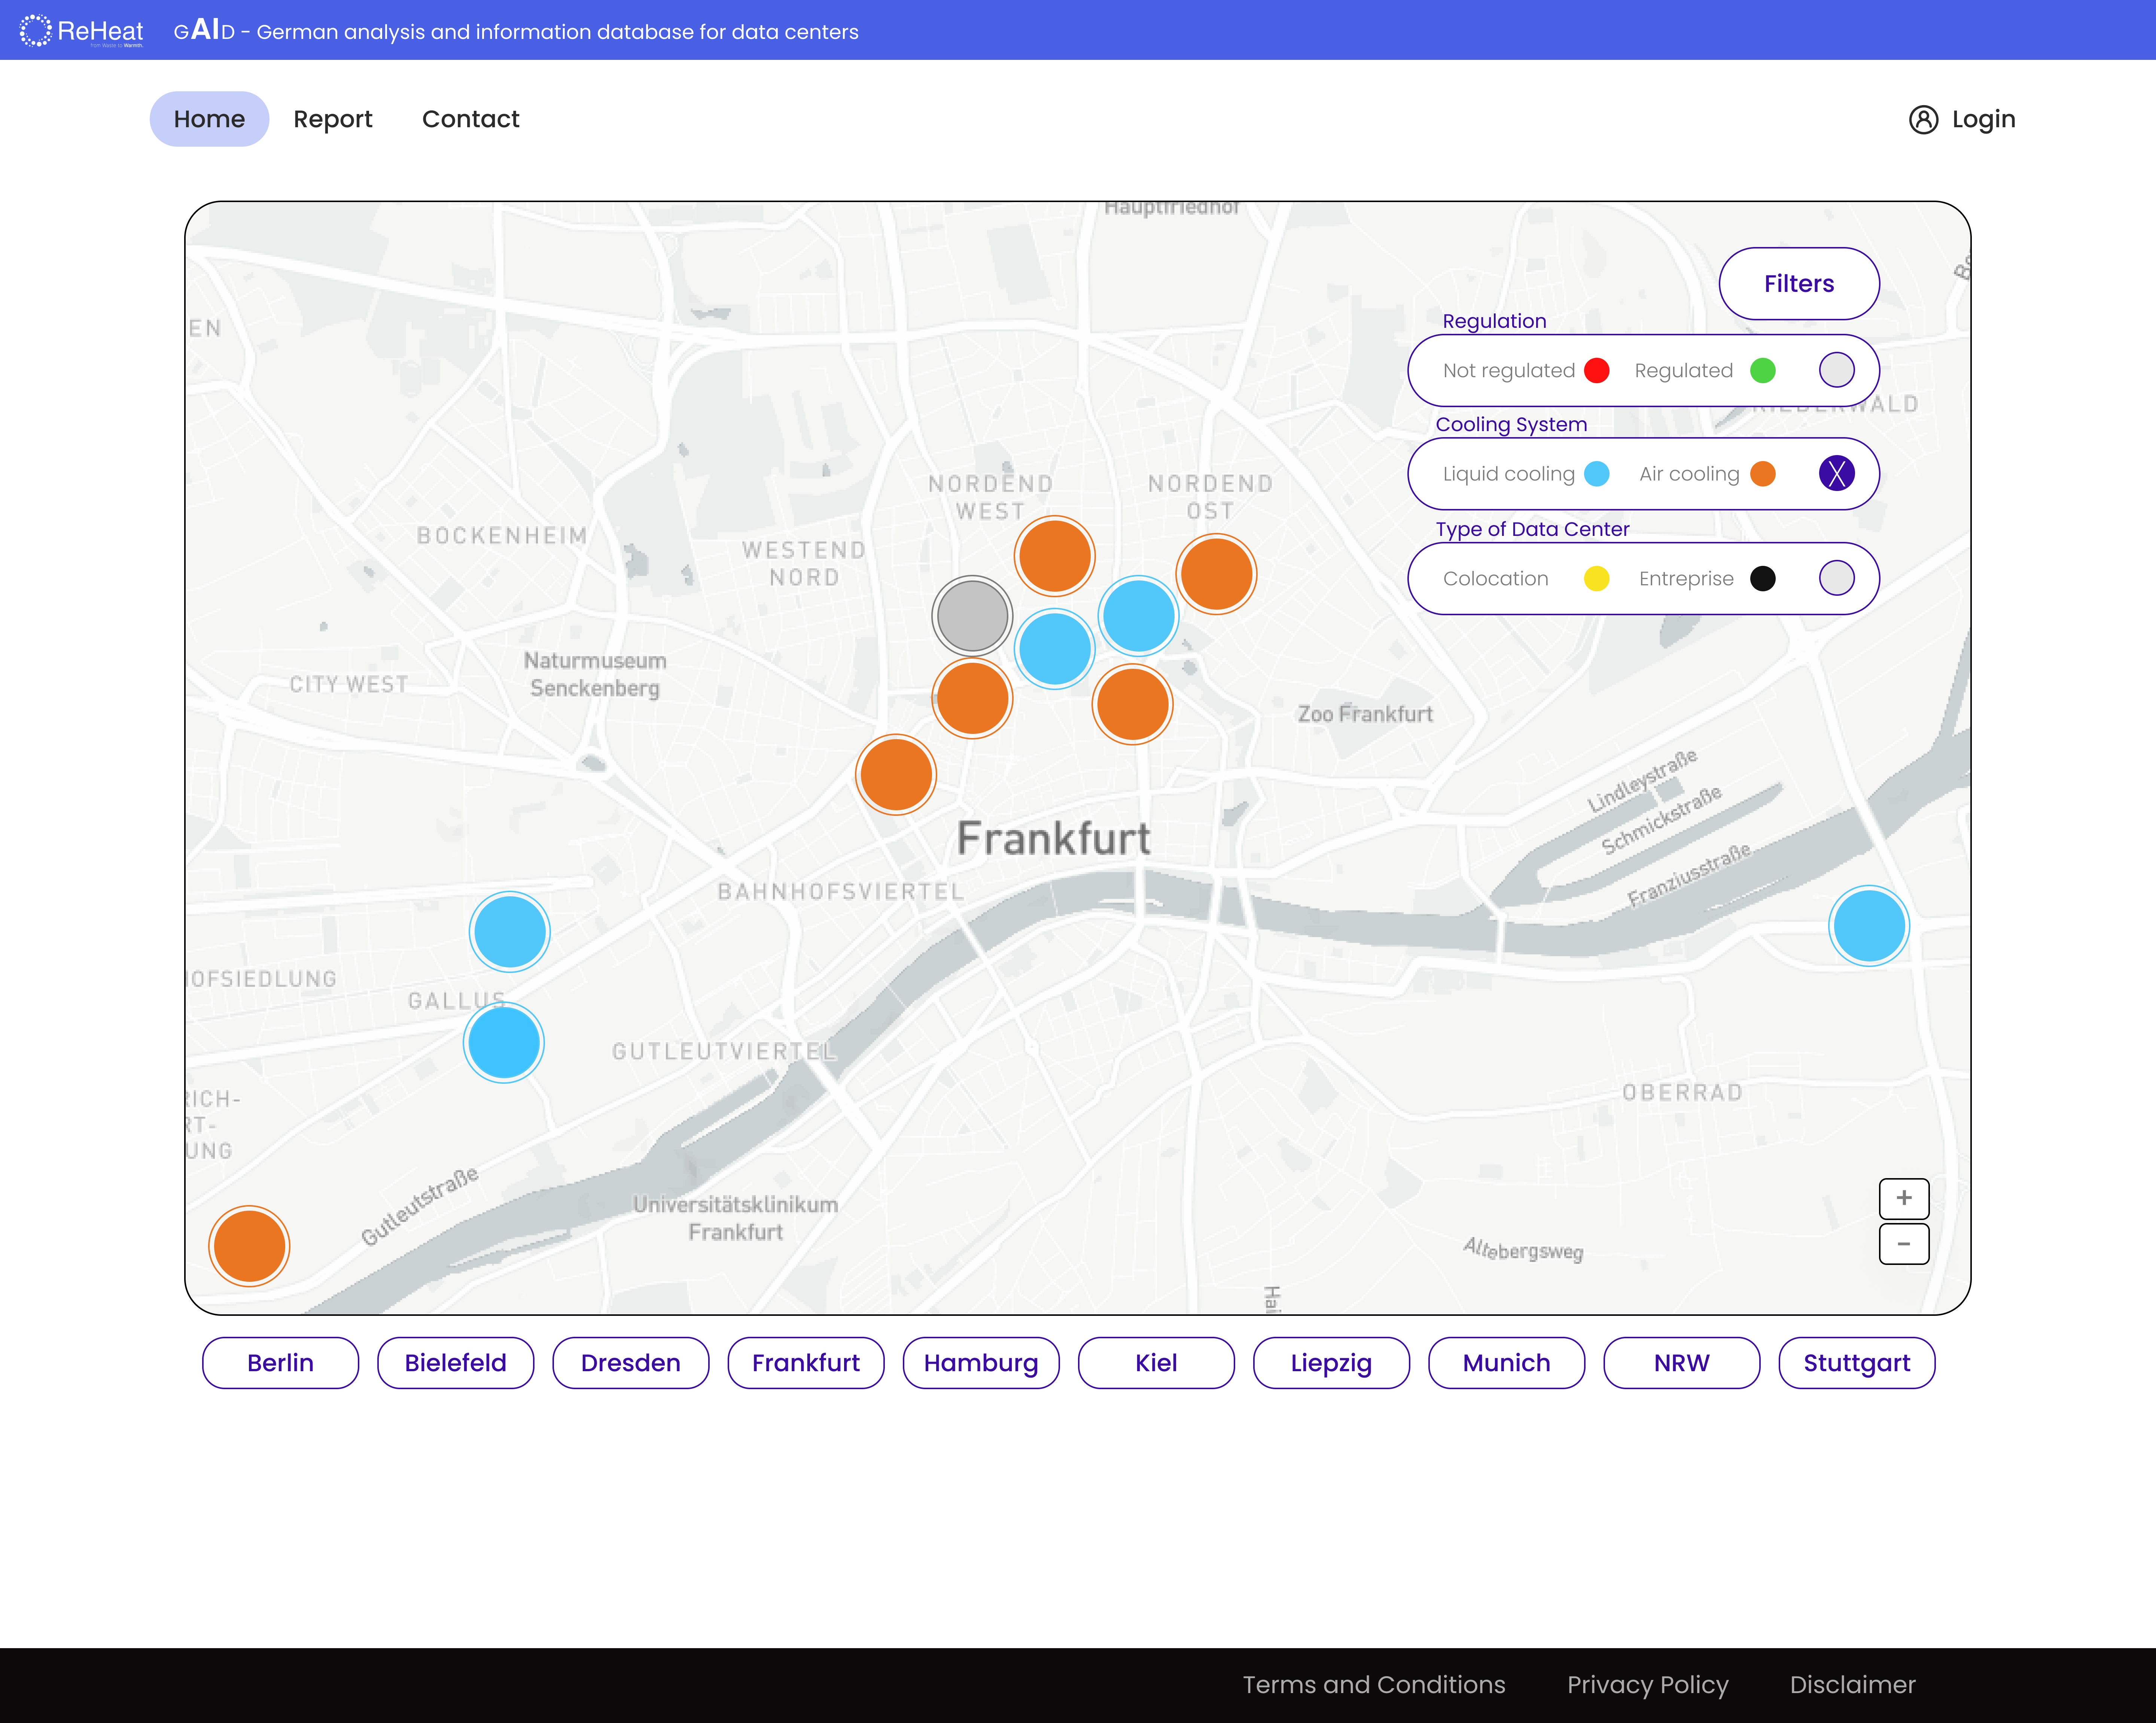Click the orange Air cooling swatch
Screen dimensions: 2156x1723
click(1763, 474)
